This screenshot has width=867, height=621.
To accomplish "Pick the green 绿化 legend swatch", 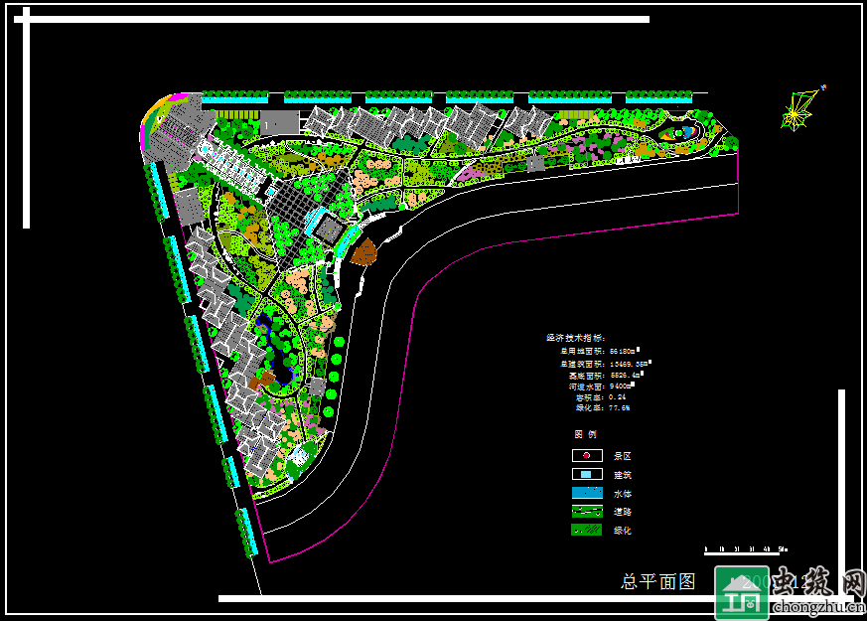I will [587, 531].
